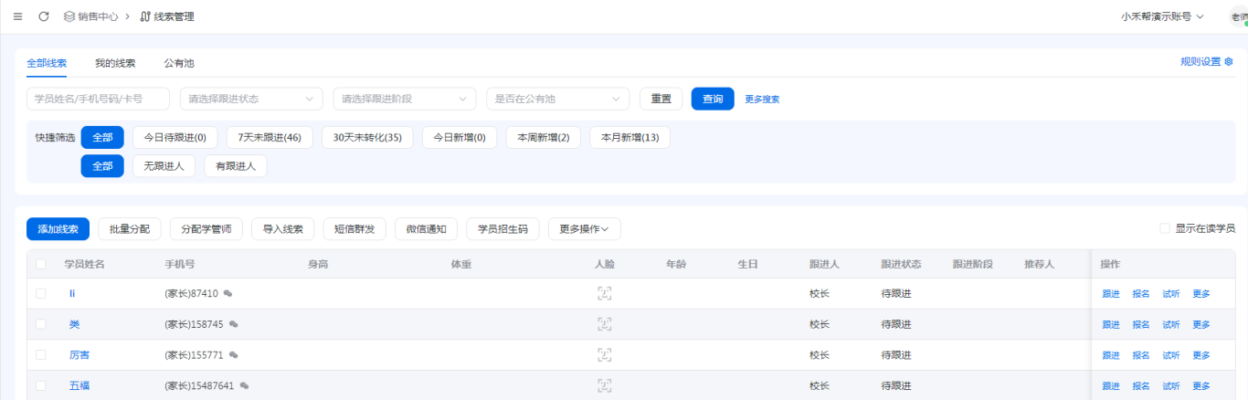
Task: Switch to the 我的线索 tab
Action: click(x=115, y=63)
